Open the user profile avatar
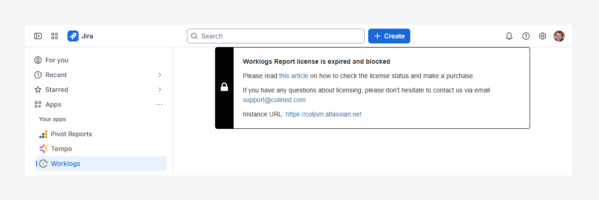 (559, 36)
